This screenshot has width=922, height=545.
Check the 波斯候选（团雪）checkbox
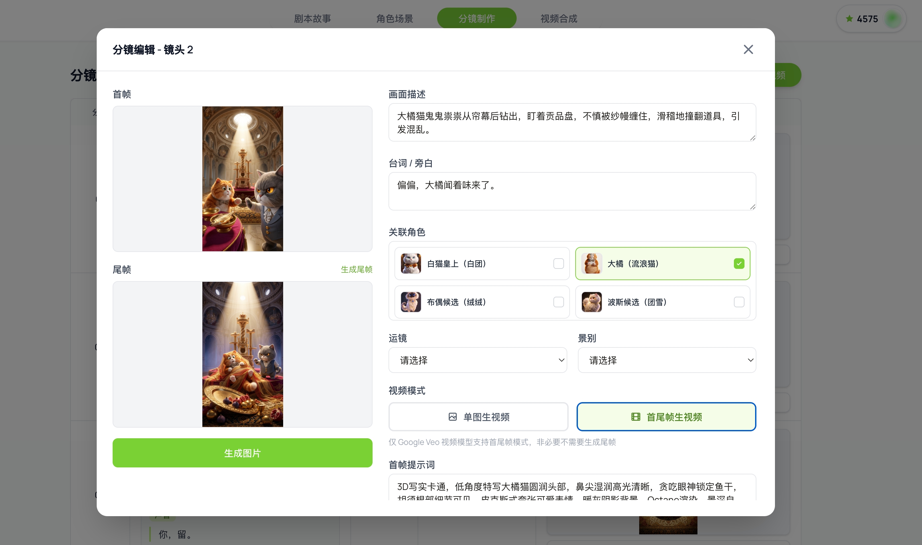(x=739, y=302)
